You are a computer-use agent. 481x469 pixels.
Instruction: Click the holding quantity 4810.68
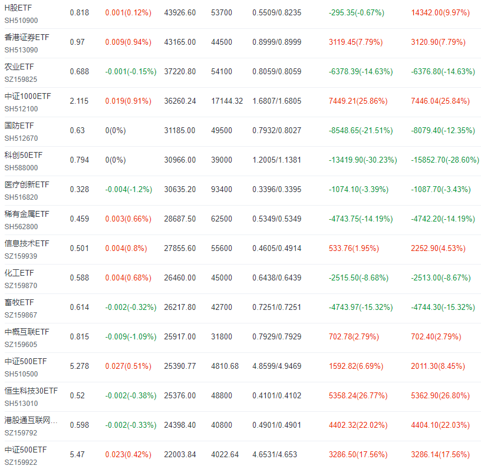[225, 366]
